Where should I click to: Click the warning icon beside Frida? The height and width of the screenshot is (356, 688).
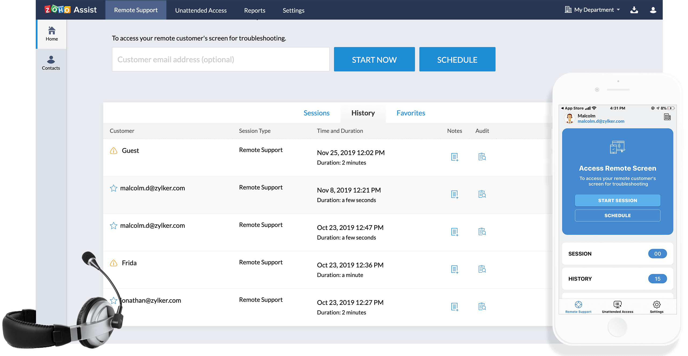[x=113, y=263]
